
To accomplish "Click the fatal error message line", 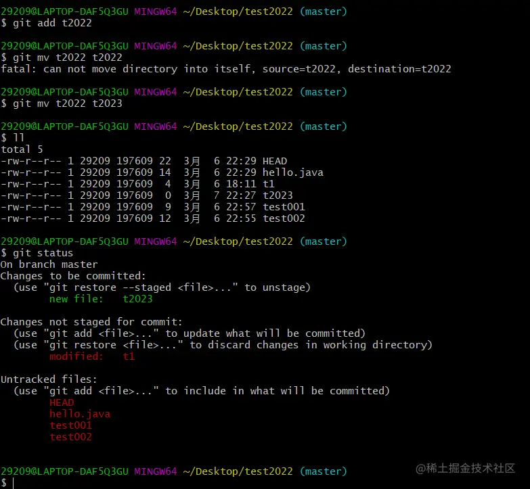I will 226,69.
